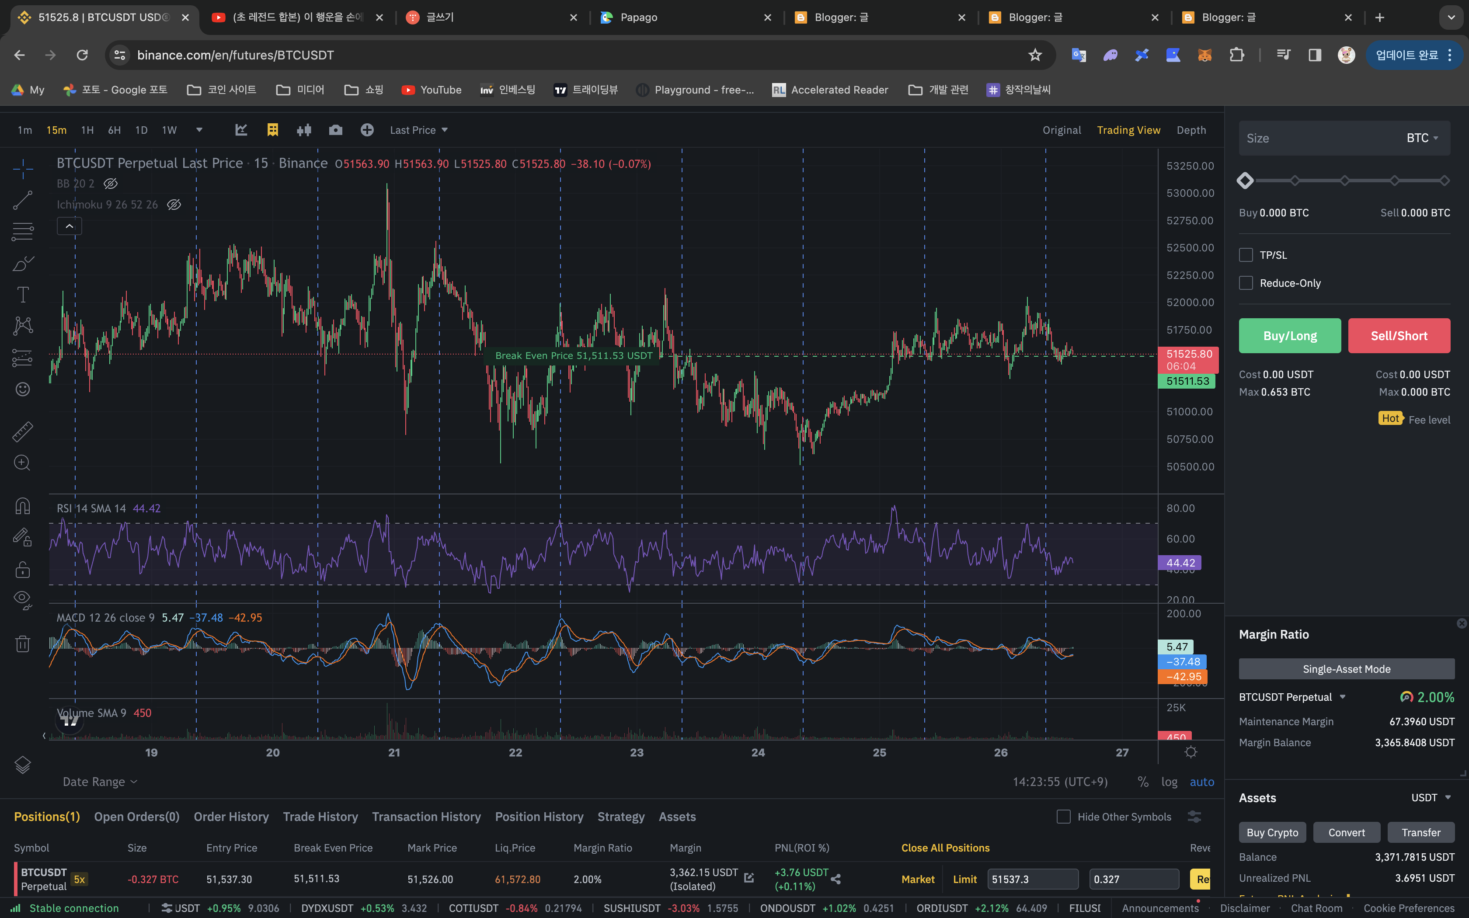This screenshot has width=1469, height=918.
Task: Open the Open Orders(0) tab
Action: tap(136, 817)
